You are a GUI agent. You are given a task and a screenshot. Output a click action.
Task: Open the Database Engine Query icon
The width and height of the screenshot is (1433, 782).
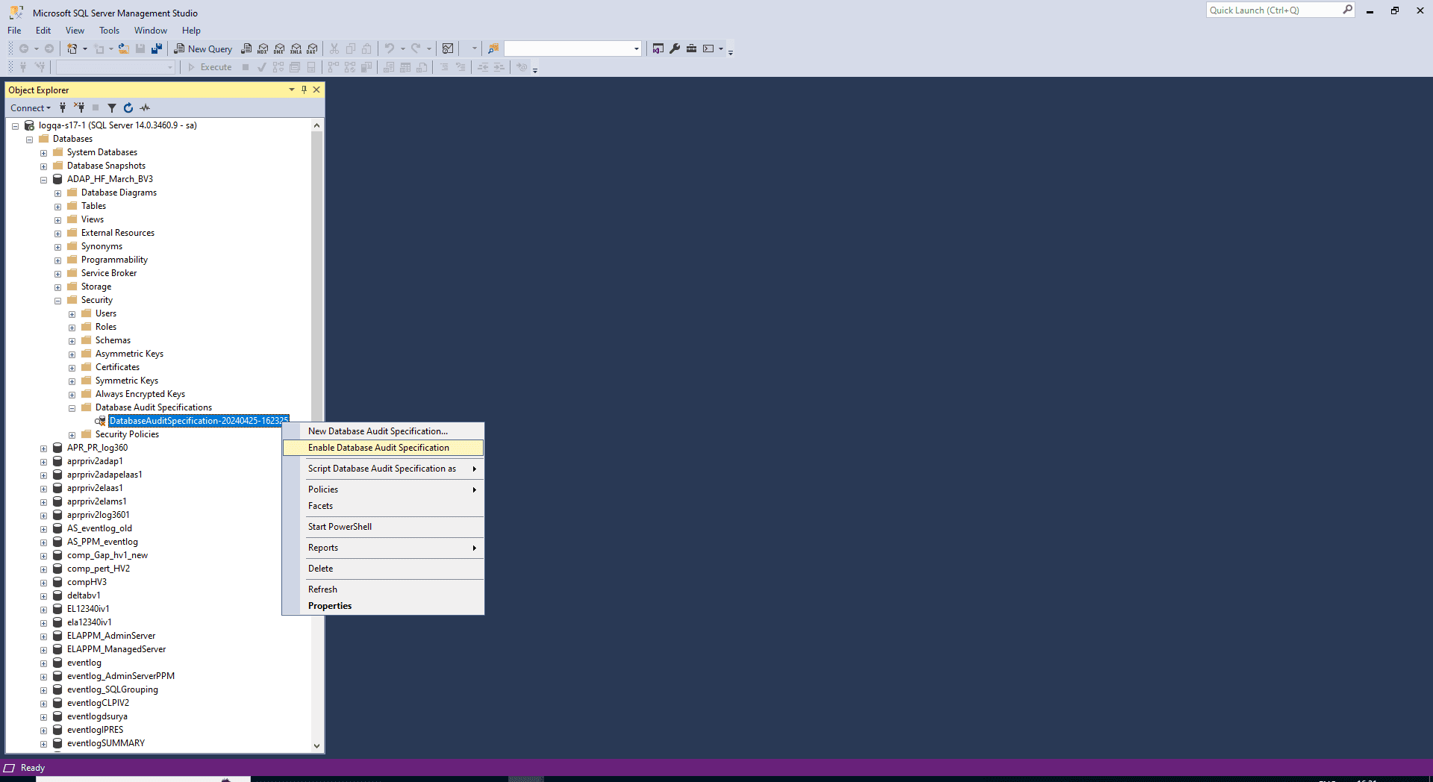(246, 49)
